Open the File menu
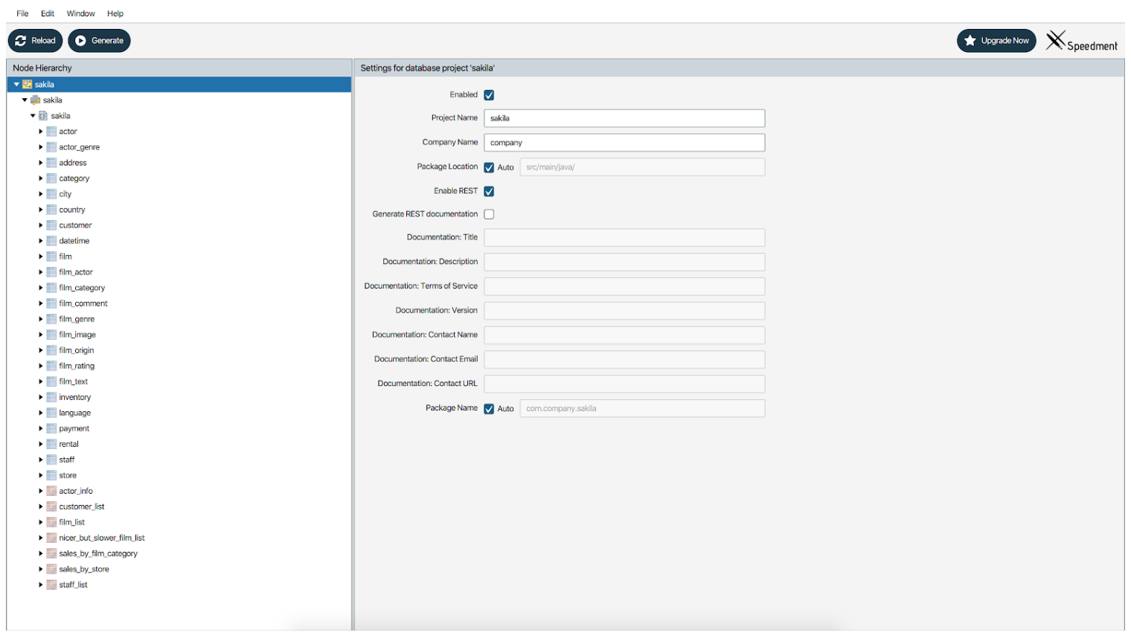Screen dimensions: 1131x641 click(x=22, y=13)
